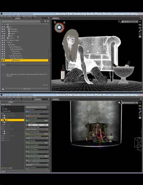Screen dimensions: 143x185
Task: Select the orbit camera tool in bottom viewport
Action: (140, 106)
